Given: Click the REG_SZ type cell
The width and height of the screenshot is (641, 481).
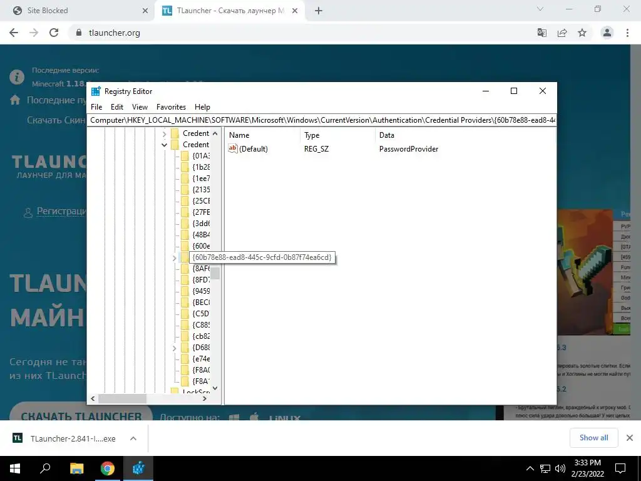Looking at the screenshot, I should coord(316,149).
